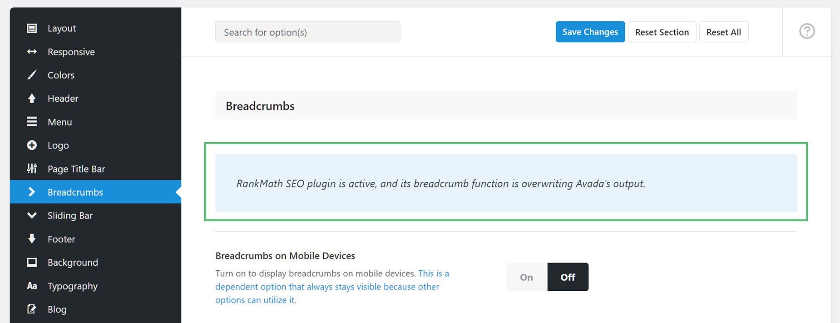Click the Colors brush icon
The width and height of the screenshot is (840, 323).
tap(32, 75)
